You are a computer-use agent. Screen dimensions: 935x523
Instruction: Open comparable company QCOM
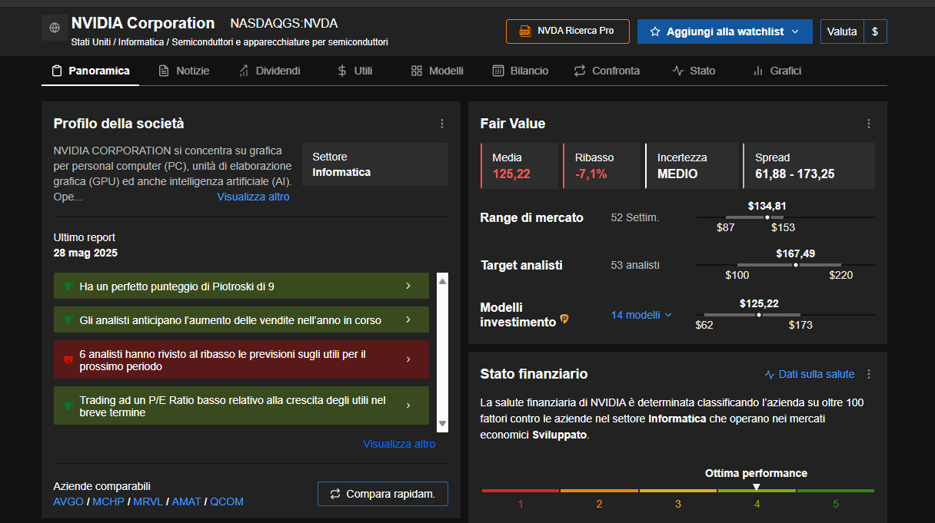point(227,501)
